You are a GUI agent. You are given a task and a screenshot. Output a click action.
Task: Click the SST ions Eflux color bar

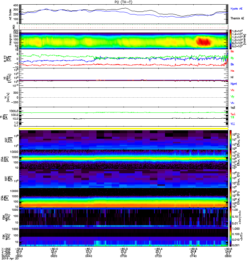[x=231, y=140]
